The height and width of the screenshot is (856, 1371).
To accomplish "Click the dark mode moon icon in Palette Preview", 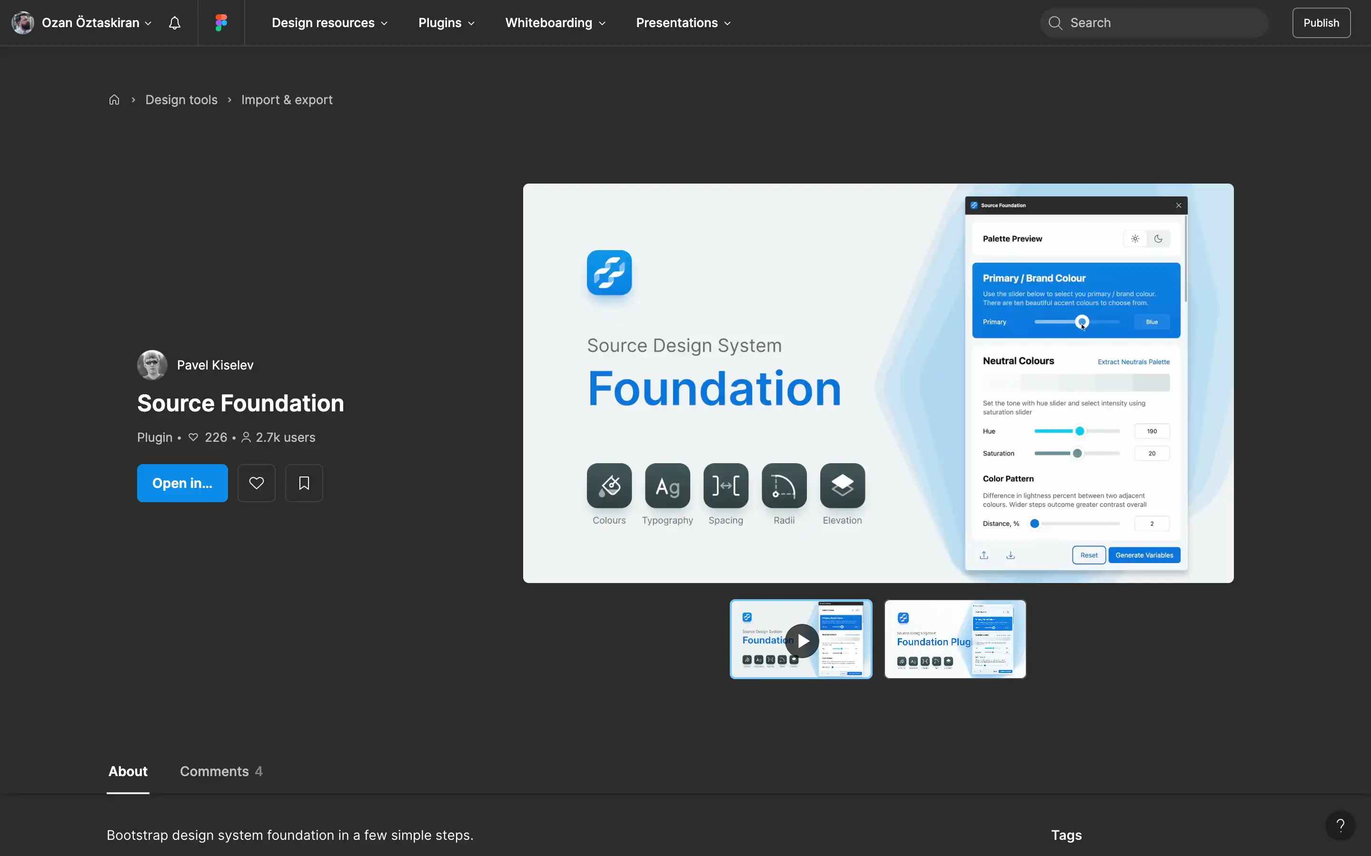I will (1159, 238).
